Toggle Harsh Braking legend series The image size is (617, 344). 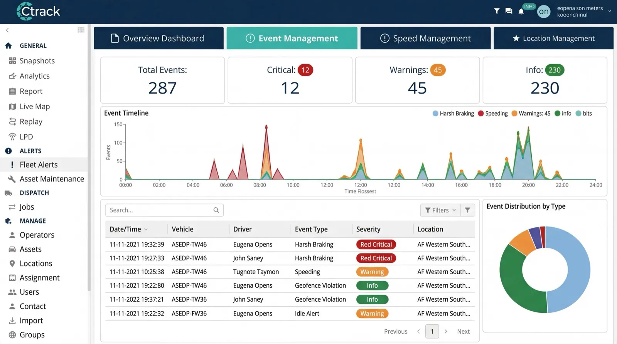453,113
